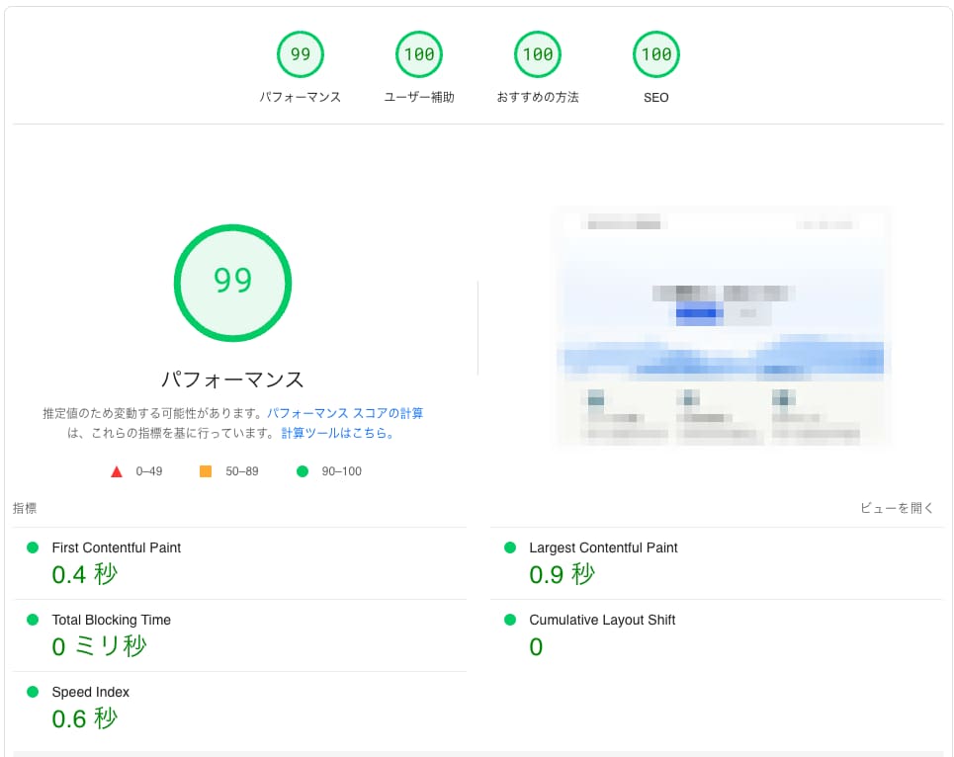The image size is (954, 757).
Task: Click the green dot beside Largest Contentful Paint
Action: pos(510,547)
